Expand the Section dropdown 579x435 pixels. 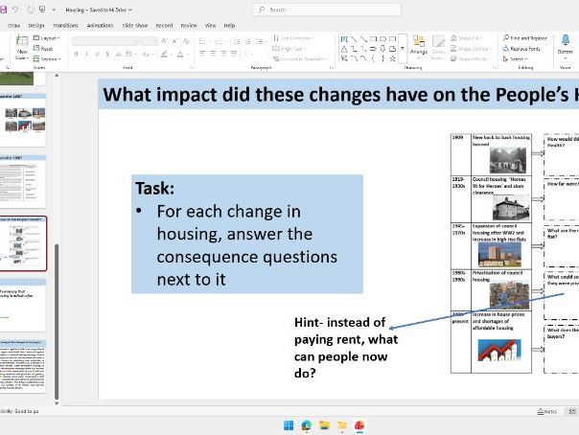(x=50, y=58)
